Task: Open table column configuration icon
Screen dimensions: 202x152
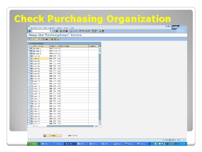Action: tap(100, 46)
